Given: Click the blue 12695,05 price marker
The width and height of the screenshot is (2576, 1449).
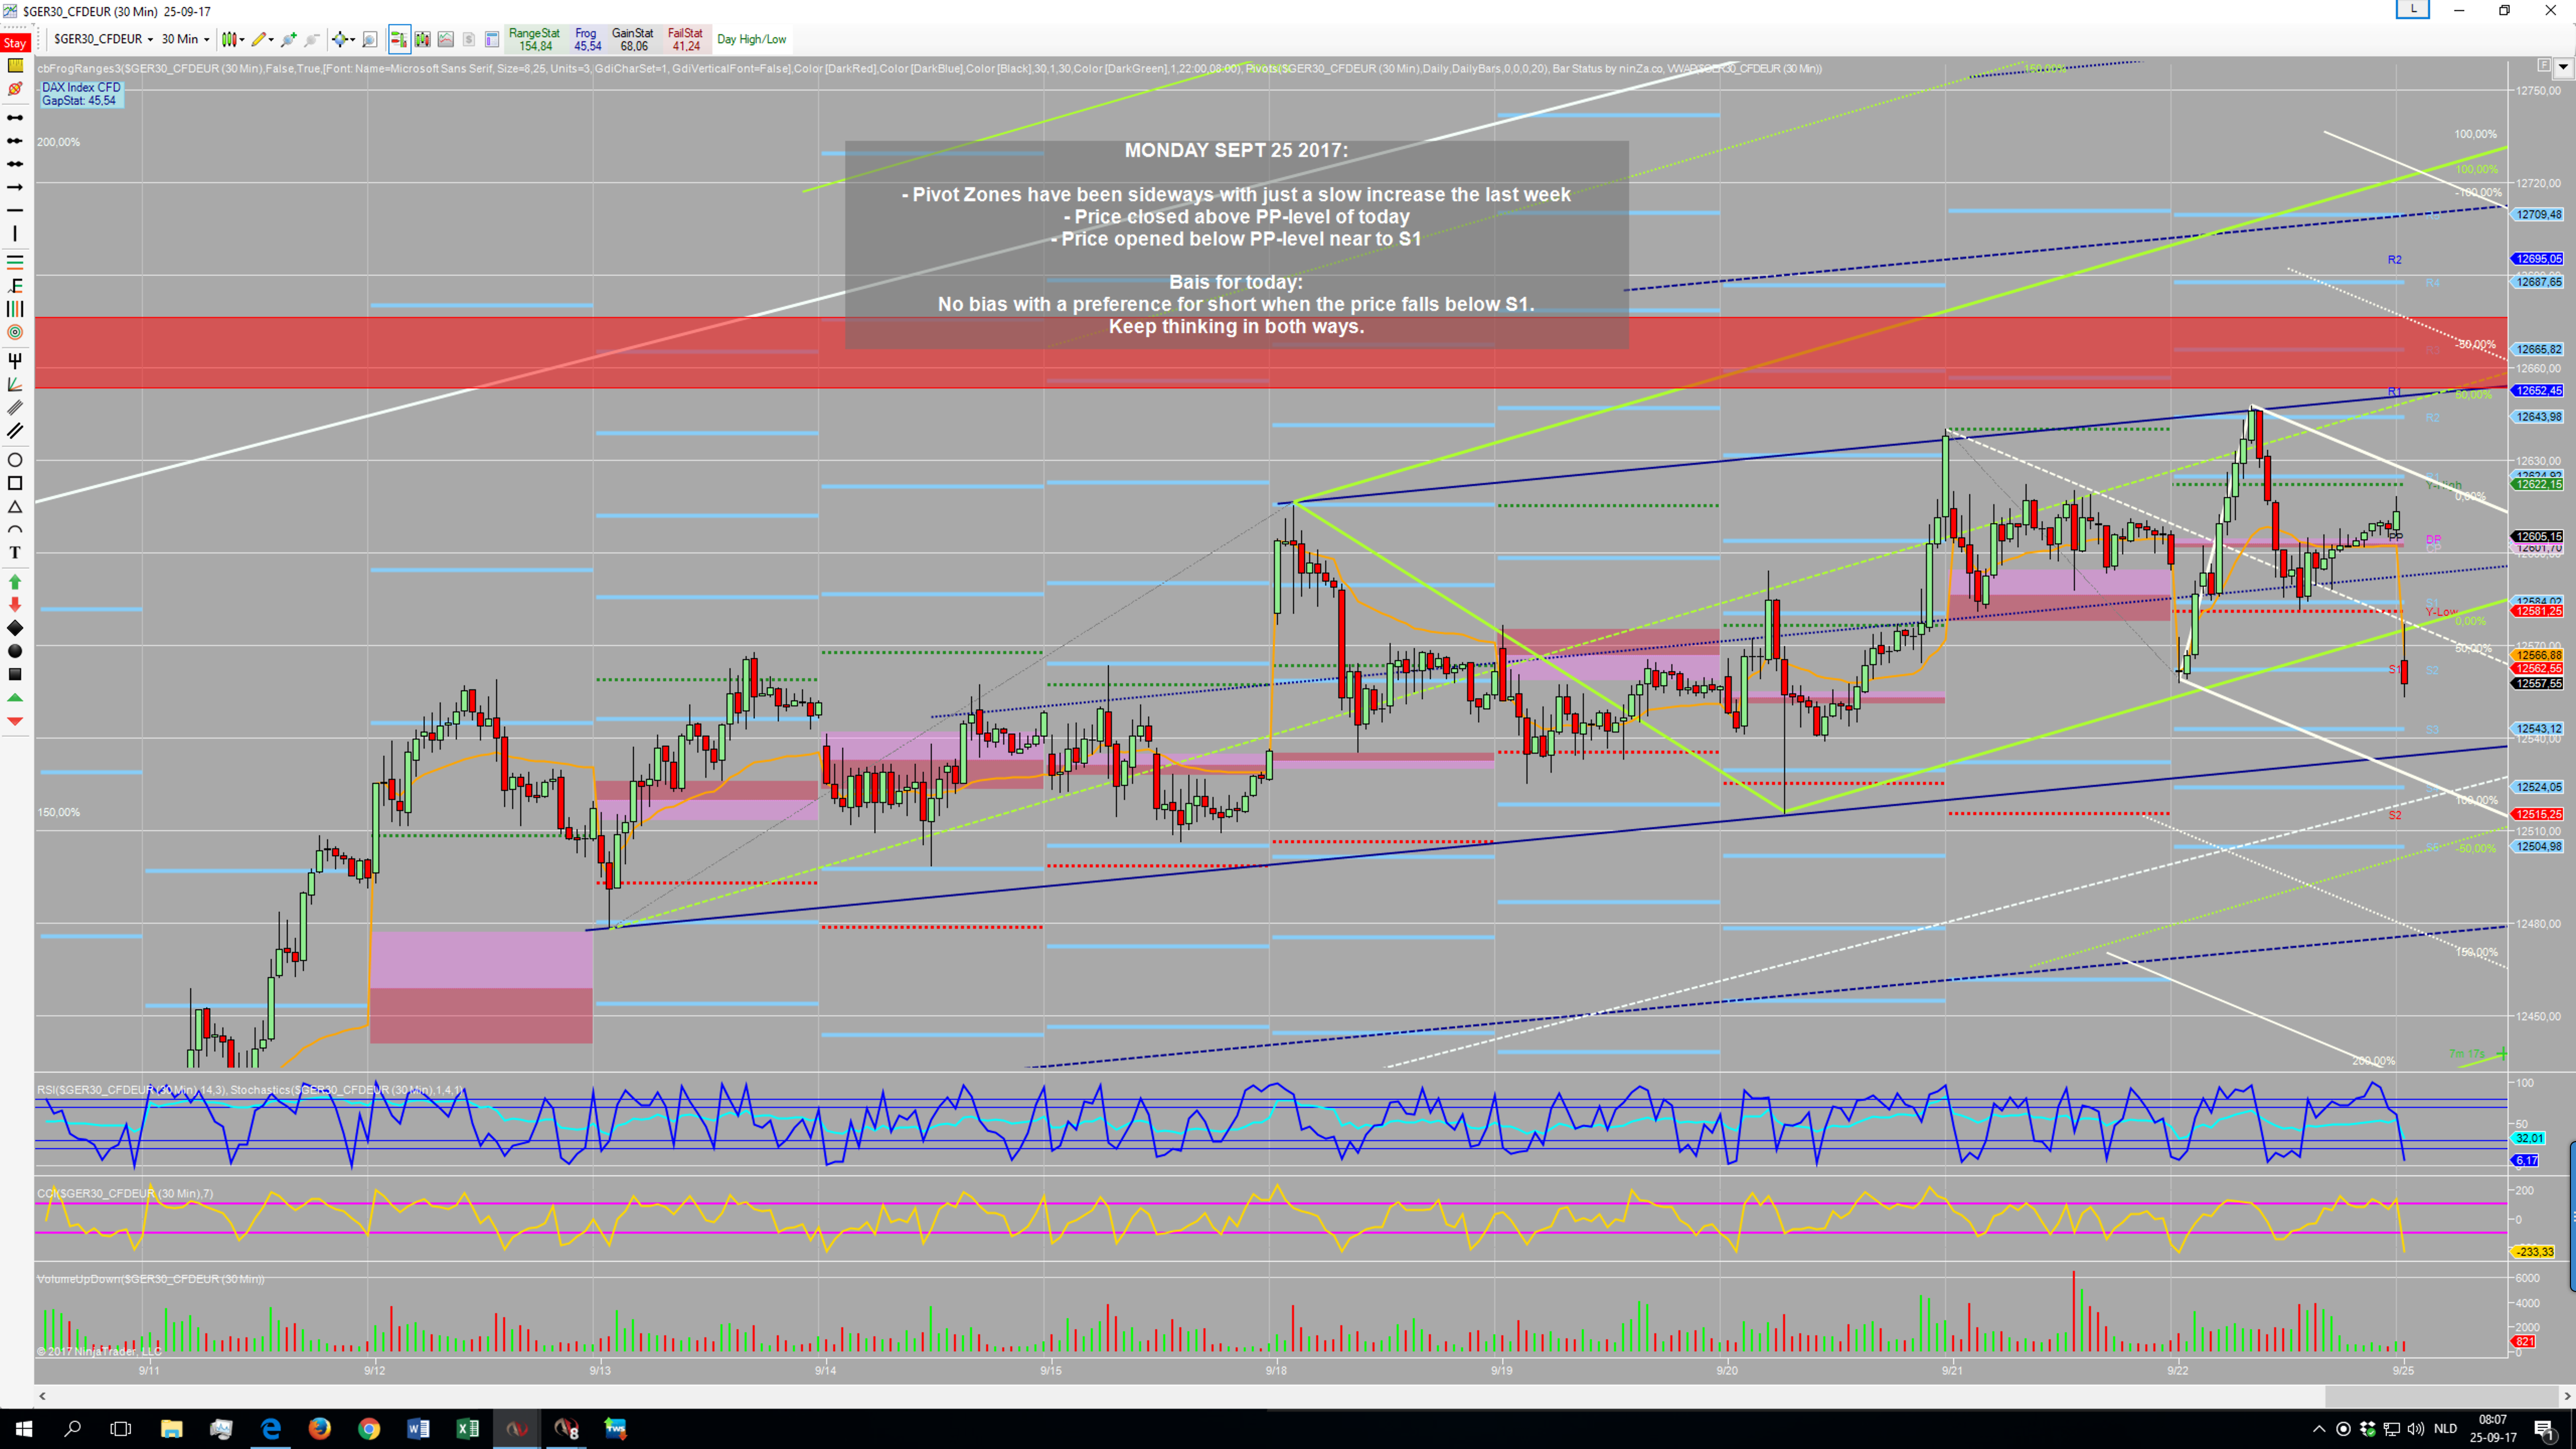Looking at the screenshot, I should 2539,259.
